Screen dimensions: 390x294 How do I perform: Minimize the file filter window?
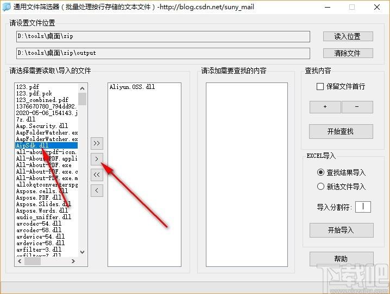[x=328, y=7]
